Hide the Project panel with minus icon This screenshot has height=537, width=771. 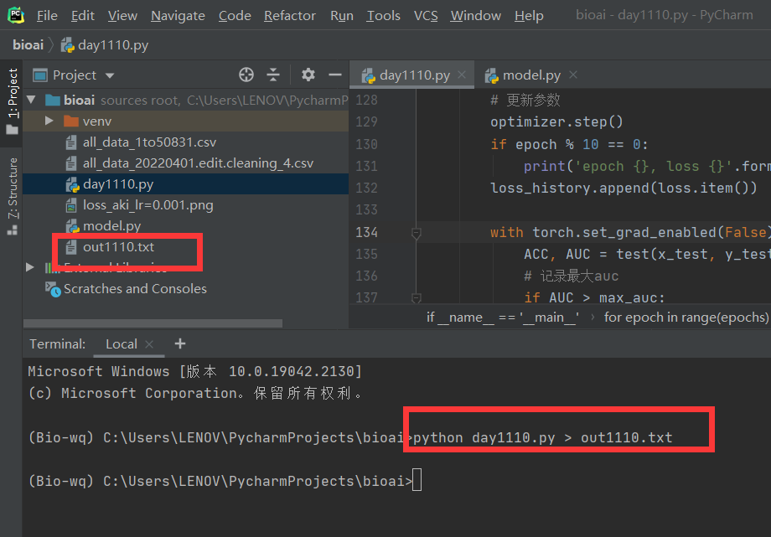pos(335,75)
